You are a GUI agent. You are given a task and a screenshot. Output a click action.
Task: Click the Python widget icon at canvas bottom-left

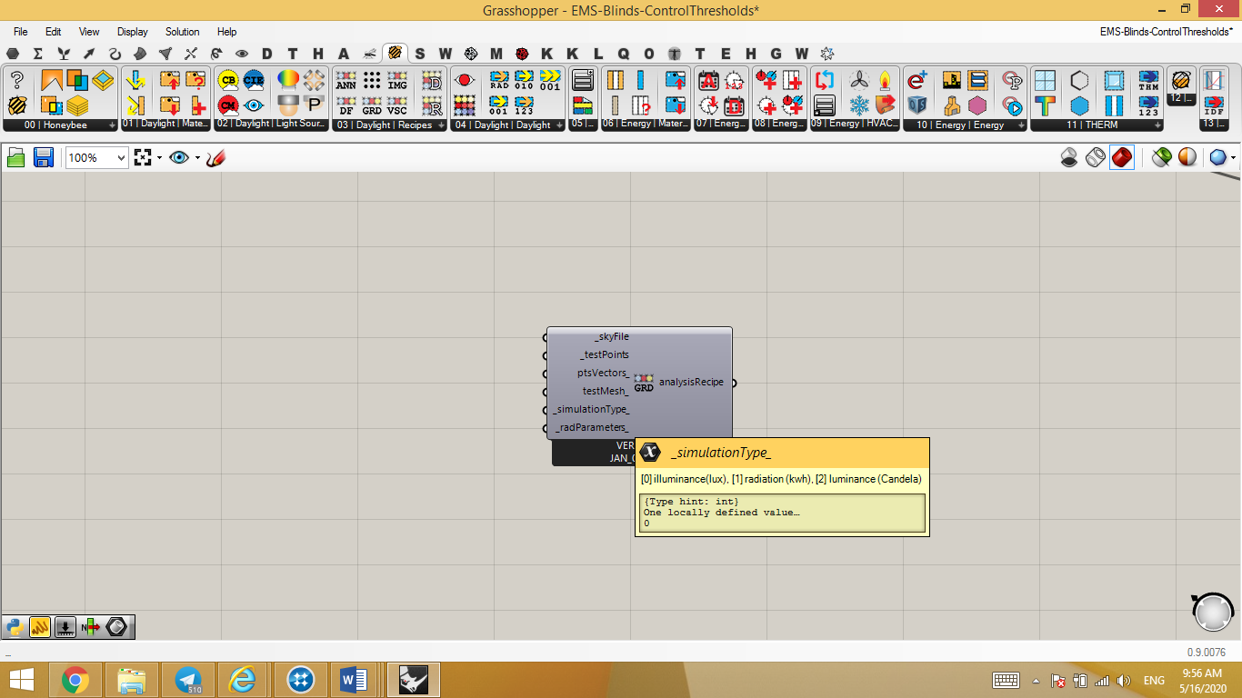tap(15, 626)
